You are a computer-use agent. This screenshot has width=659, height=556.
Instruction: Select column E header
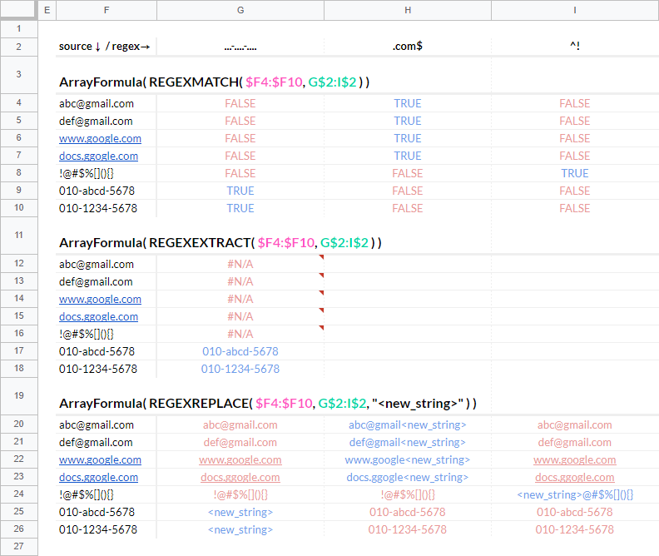(x=47, y=10)
